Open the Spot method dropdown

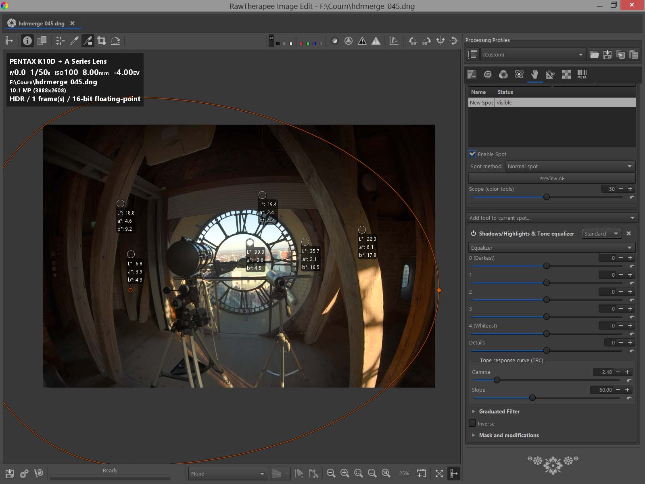coord(570,166)
